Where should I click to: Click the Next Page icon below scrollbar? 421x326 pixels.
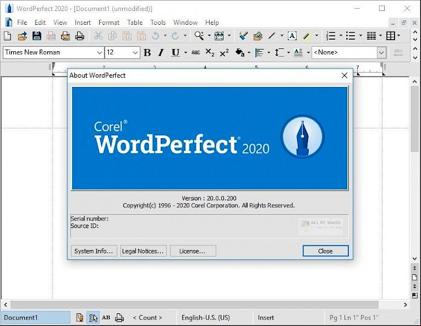coord(415,286)
